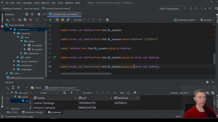Screen dimensions: 218x122
Task: Add new data source plus icon
Action: tap(7, 20)
